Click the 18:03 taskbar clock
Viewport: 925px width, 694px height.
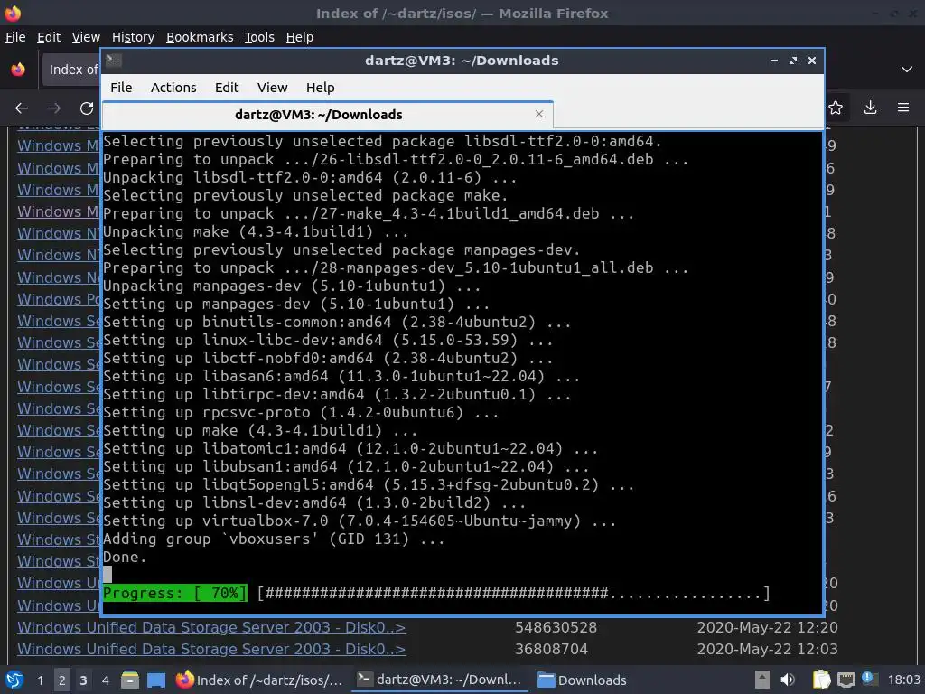tap(903, 680)
